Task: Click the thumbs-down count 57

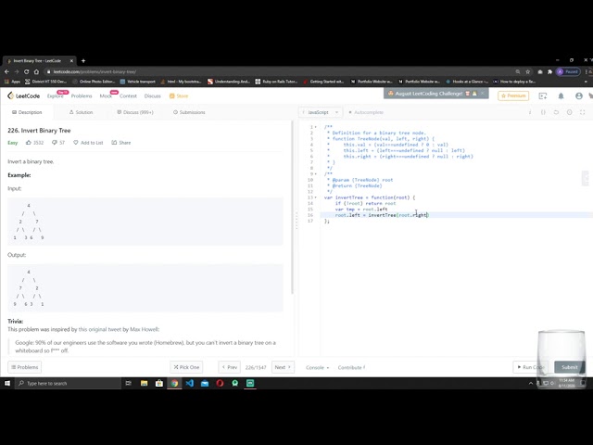Action: click(58, 143)
